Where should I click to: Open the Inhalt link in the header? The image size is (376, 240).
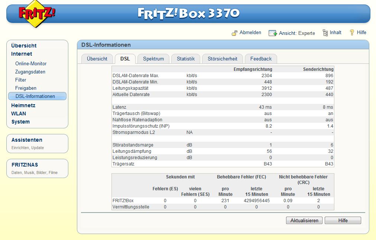336,32
